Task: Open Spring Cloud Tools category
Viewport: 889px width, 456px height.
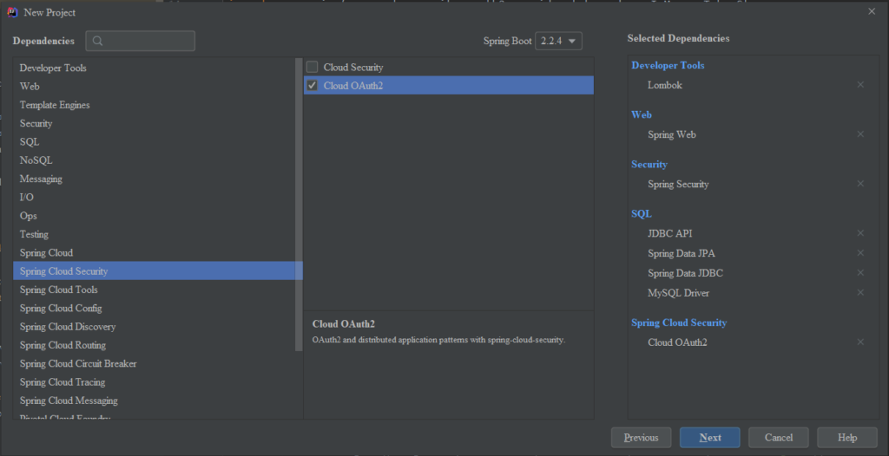Action: coord(158,290)
